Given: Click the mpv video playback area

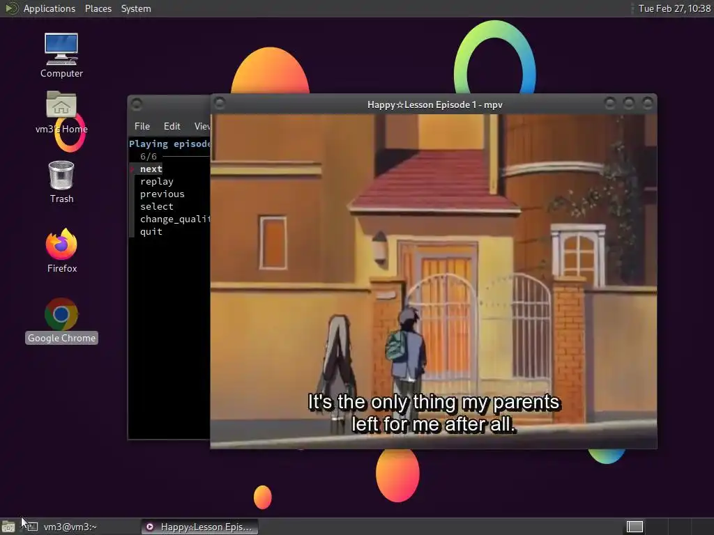Looking at the screenshot, I should 434,281.
